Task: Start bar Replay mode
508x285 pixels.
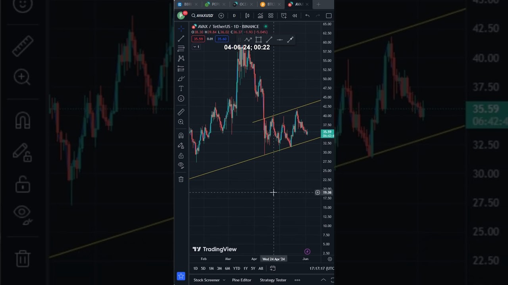Action: (x=294, y=15)
